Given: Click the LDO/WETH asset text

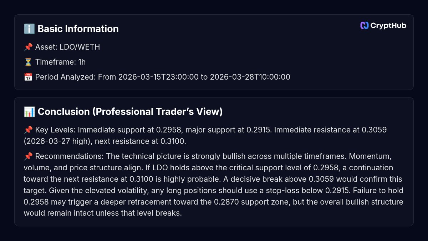Looking at the screenshot, I should pos(80,47).
